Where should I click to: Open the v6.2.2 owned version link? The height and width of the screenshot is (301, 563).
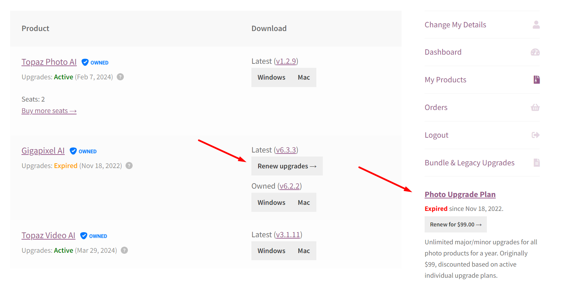coord(290,186)
